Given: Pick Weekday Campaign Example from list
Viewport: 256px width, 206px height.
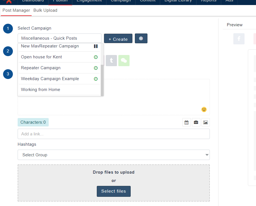Looking at the screenshot, I should pyautogui.click(x=50, y=79).
